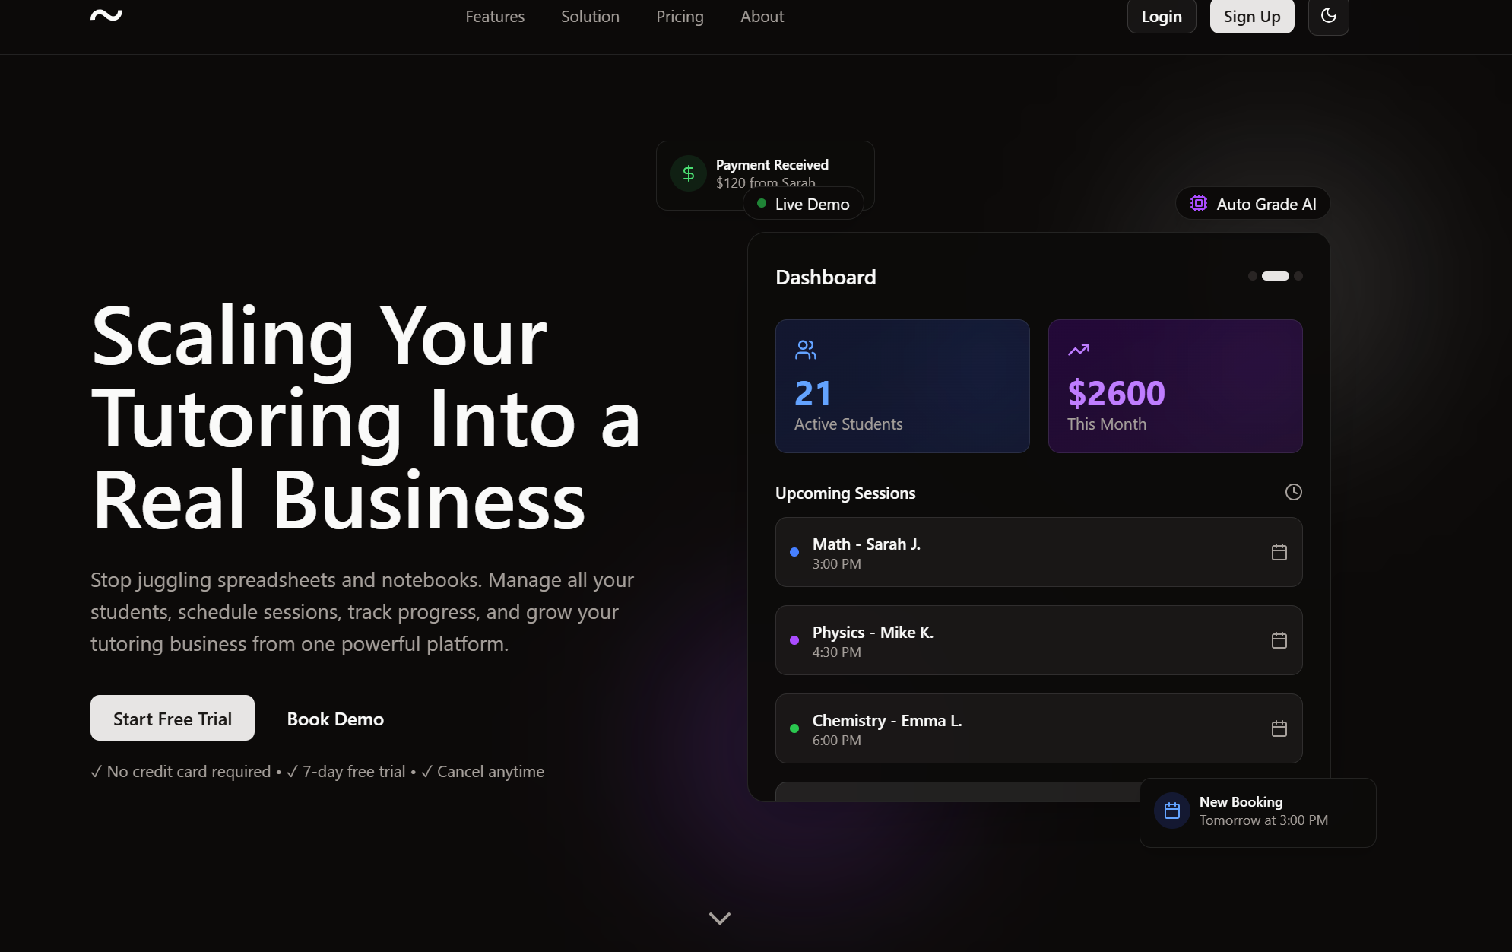Click the Start Free Trial button

pyautogui.click(x=173, y=719)
